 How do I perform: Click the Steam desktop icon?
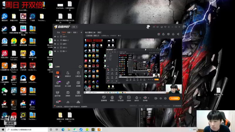click(4, 30)
